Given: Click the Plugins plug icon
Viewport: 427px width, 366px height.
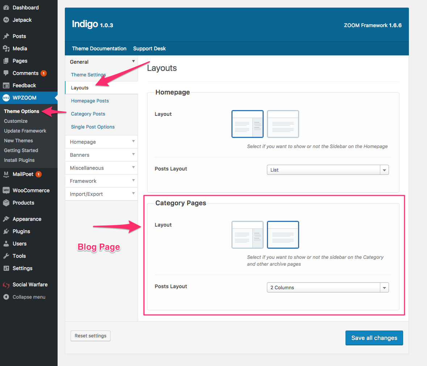Looking at the screenshot, I should click(6, 231).
